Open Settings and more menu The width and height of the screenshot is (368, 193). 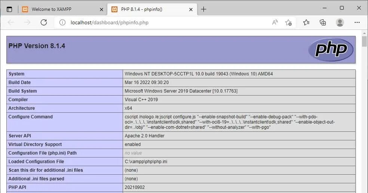pos(357,22)
